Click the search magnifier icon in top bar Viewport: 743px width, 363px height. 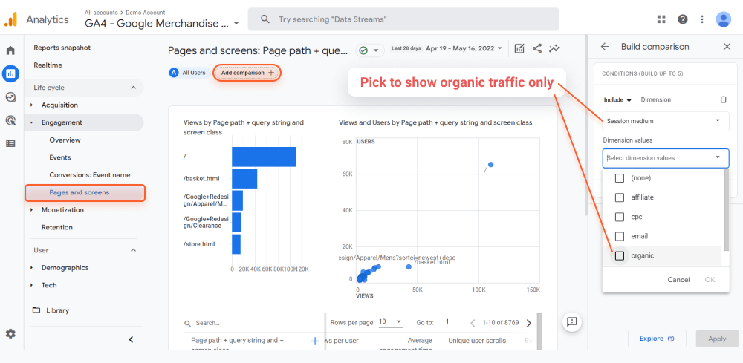tap(265, 19)
